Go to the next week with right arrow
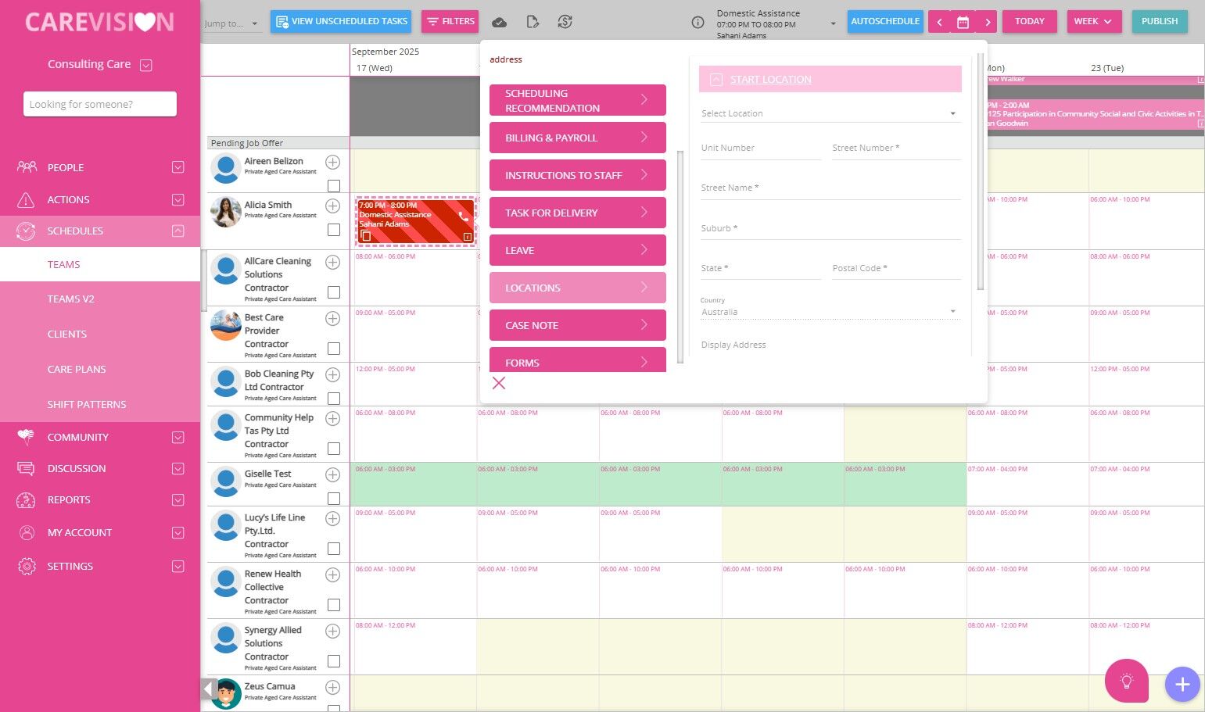1205x712 pixels. point(987,22)
